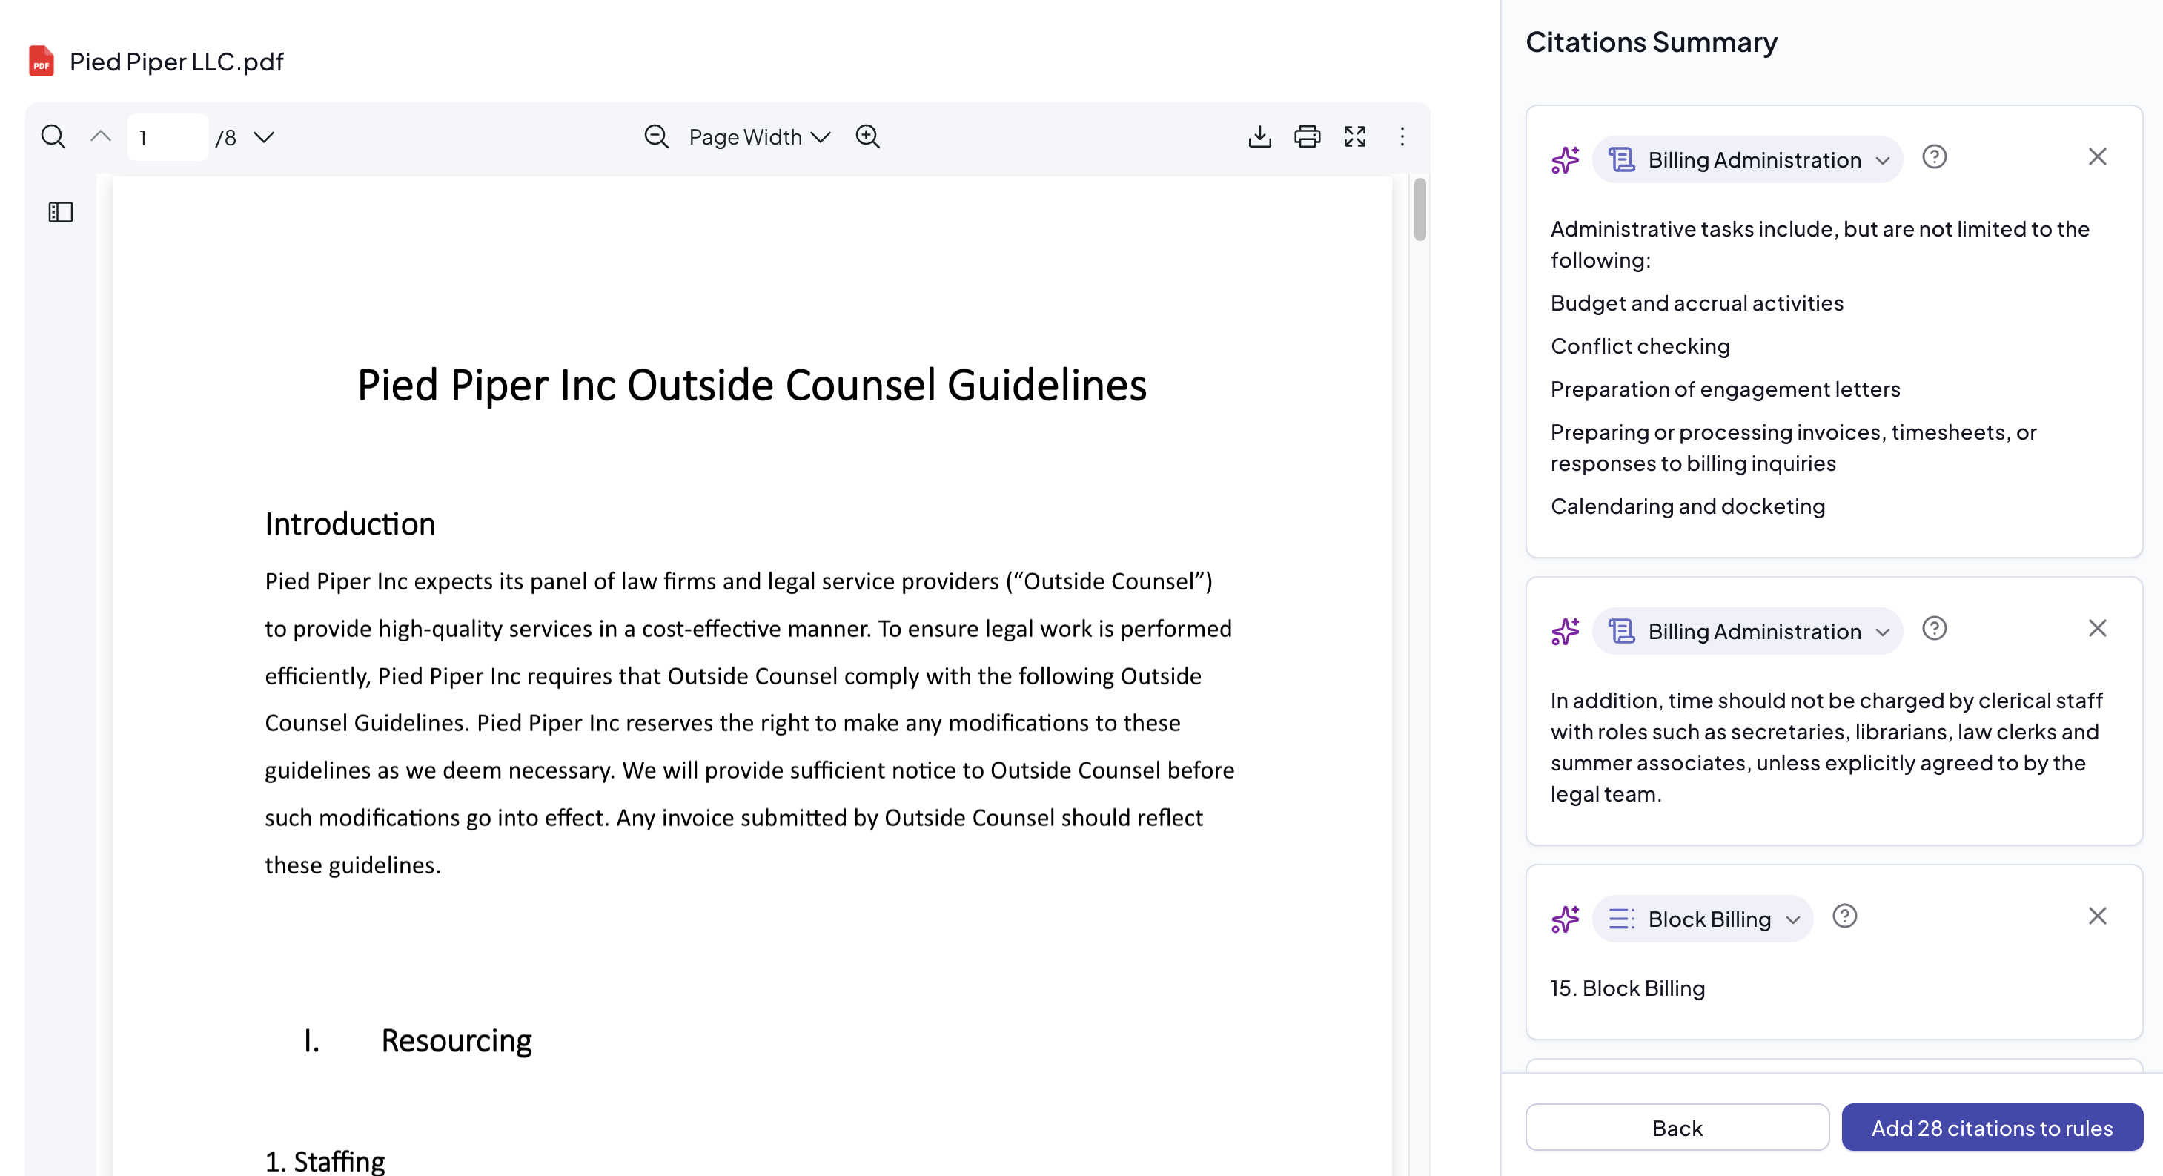
Task: Enter fullscreen view of the PDF
Action: pyautogui.click(x=1354, y=136)
